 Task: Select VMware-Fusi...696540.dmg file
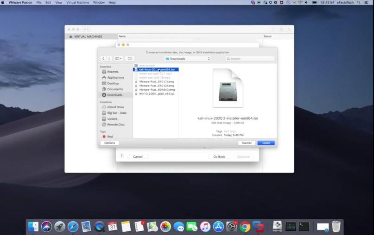pos(156,90)
